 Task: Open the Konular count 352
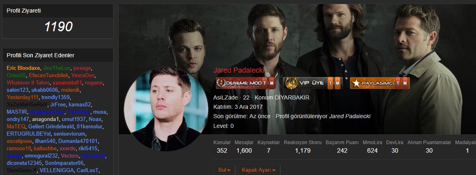pos(222,150)
